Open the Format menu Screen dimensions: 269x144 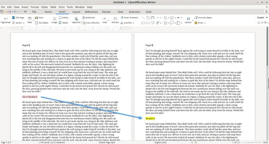pos(35,7)
